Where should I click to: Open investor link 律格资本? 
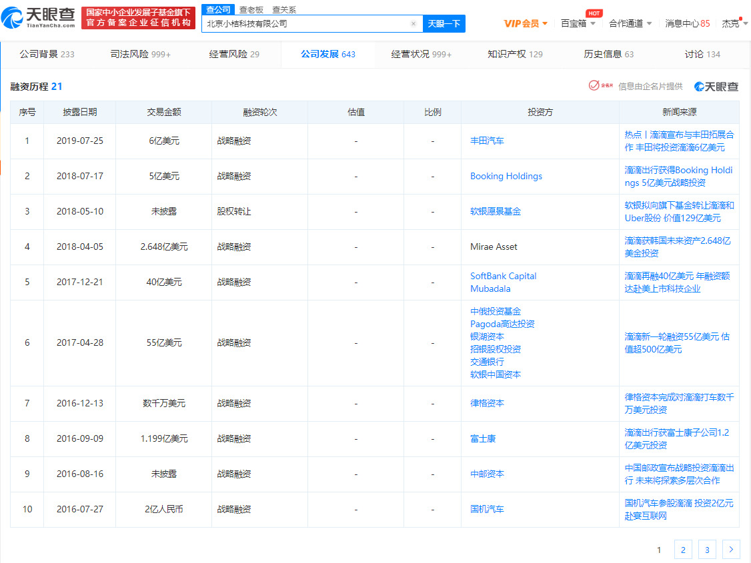(x=487, y=403)
